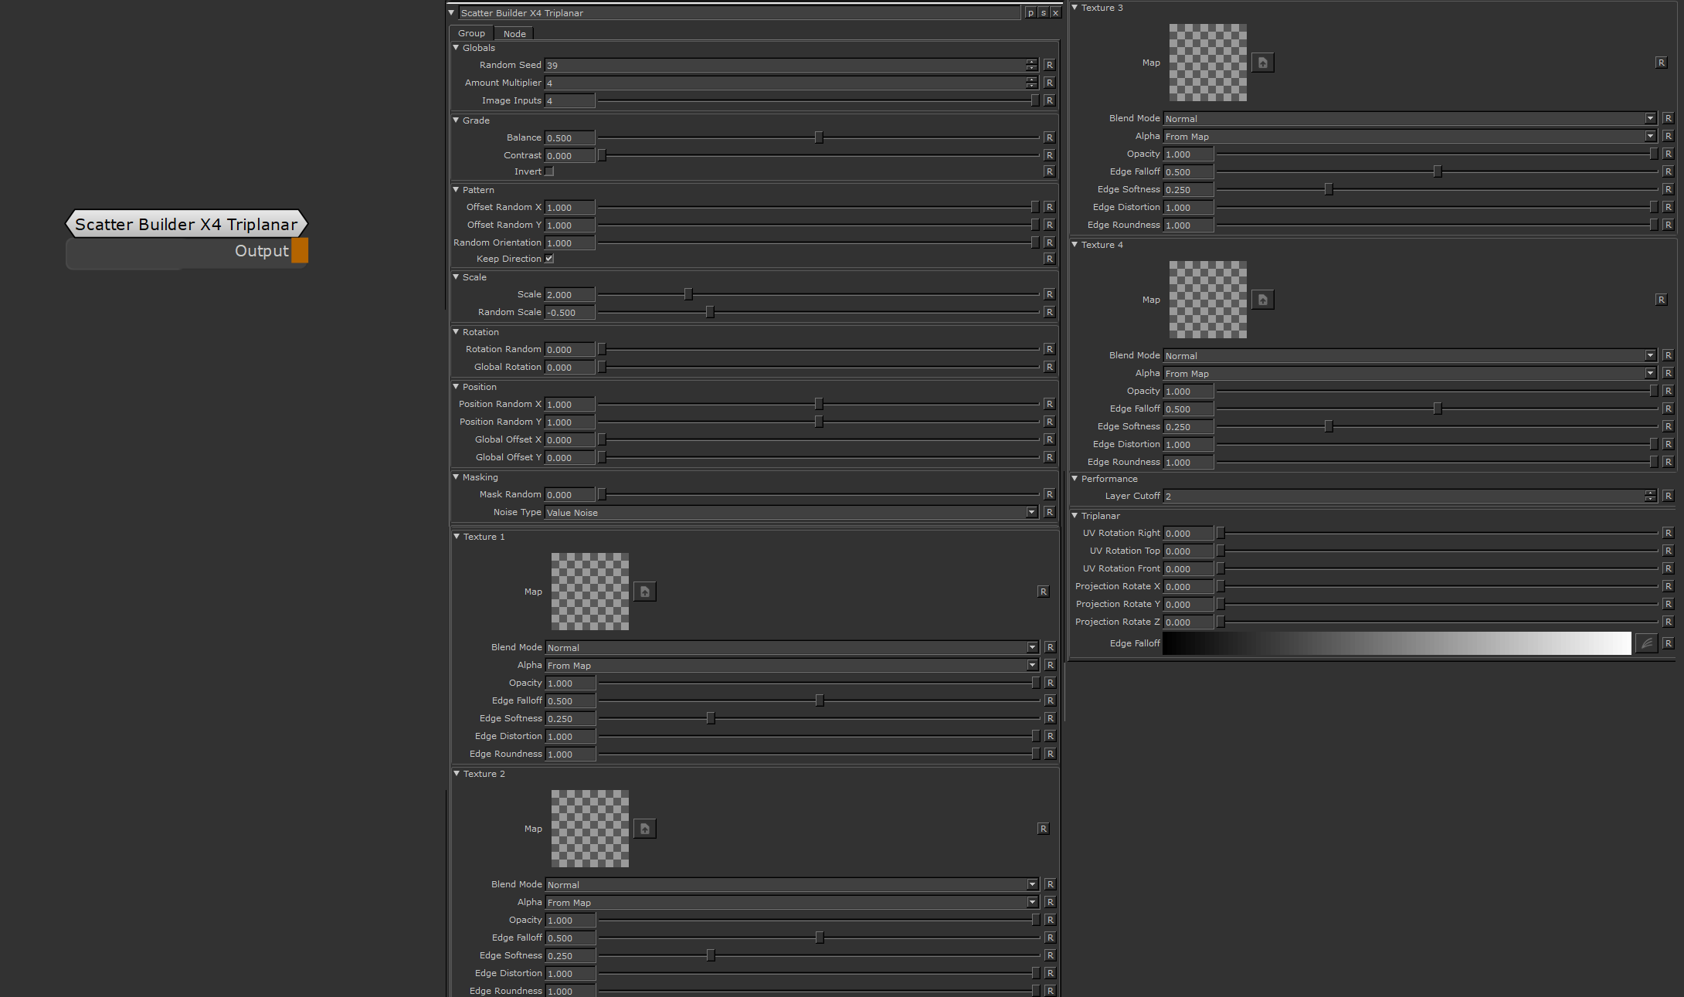Click the Texture 2 map load icon
1684x997 pixels.
click(x=645, y=829)
